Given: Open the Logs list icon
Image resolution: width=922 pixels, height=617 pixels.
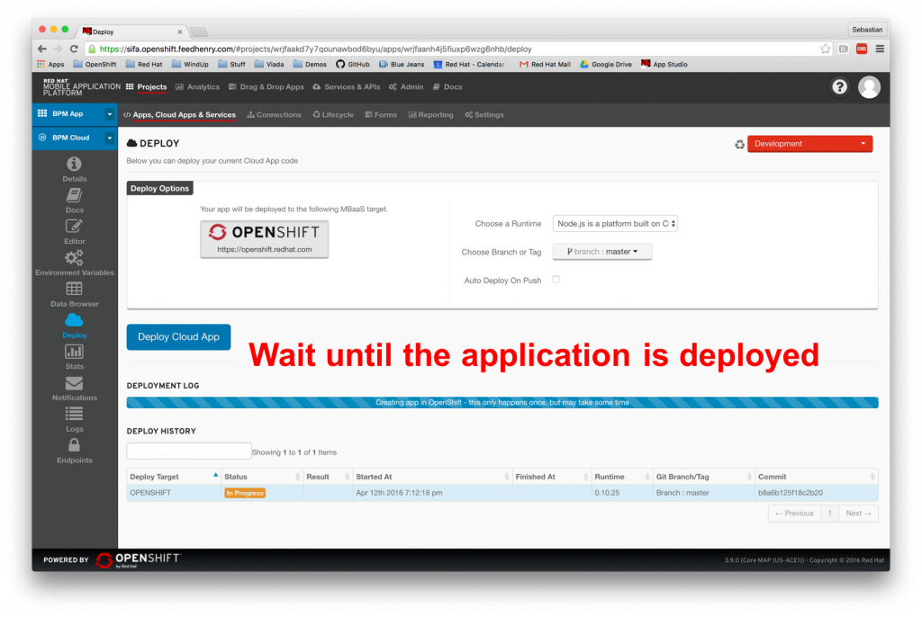Looking at the screenshot, I should [x=74, y=414].
